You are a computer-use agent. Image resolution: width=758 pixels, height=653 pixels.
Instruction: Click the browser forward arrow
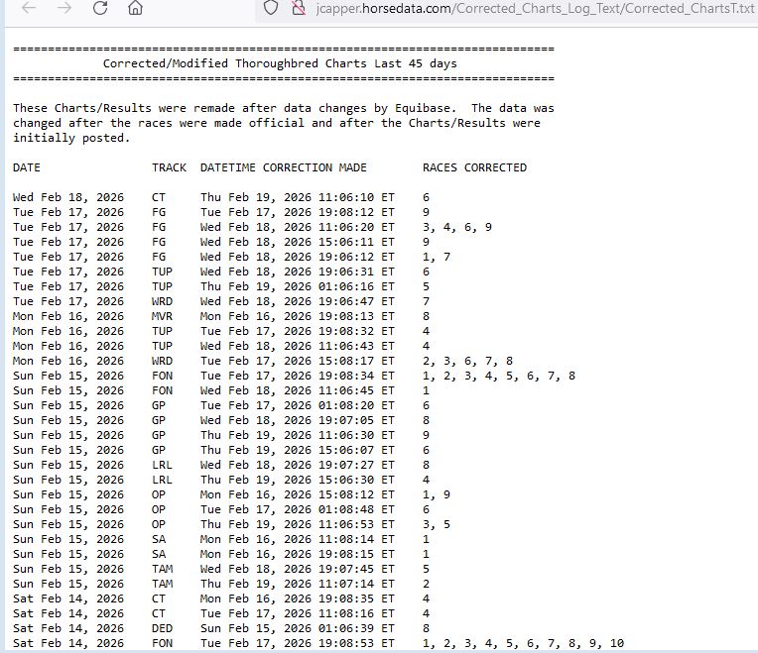coord(64,9)
